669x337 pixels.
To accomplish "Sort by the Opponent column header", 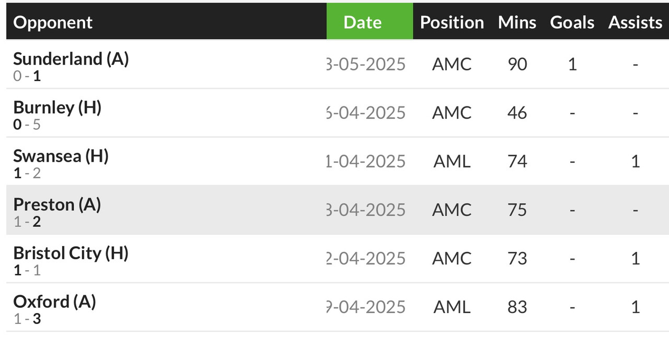I will (x=53, y=22).
